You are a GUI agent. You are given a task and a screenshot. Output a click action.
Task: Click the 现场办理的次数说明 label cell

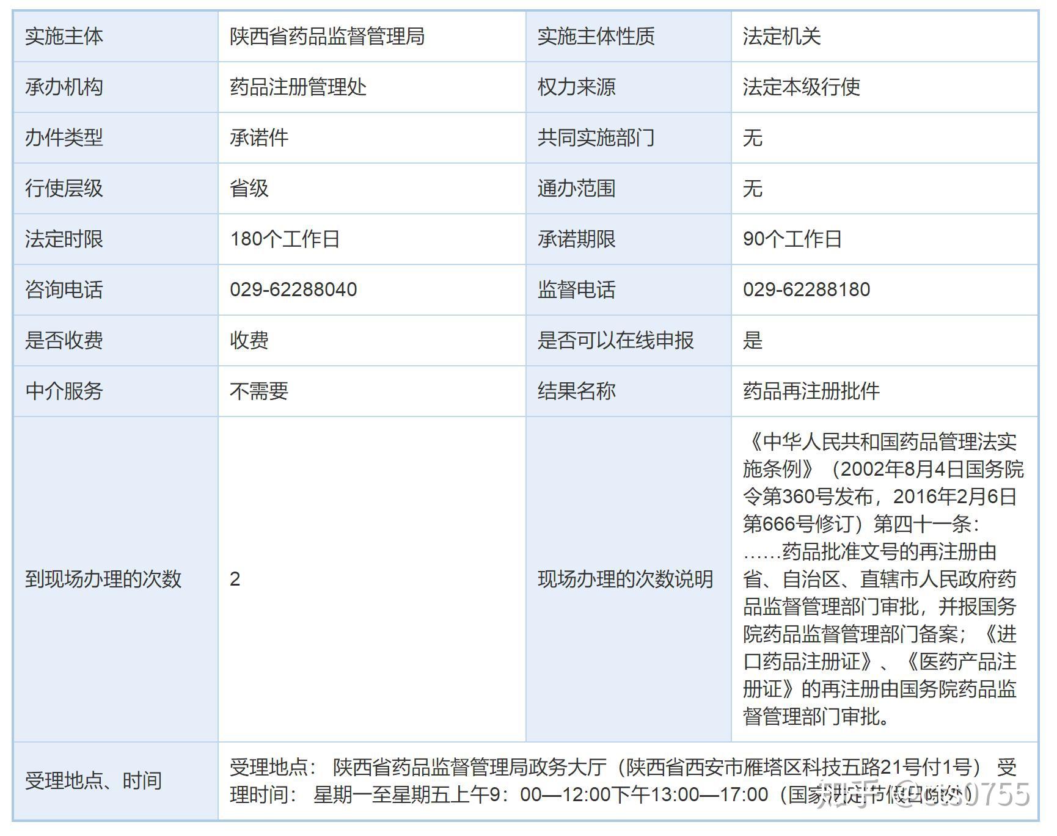pyautogui.click(x=625, y=579)
